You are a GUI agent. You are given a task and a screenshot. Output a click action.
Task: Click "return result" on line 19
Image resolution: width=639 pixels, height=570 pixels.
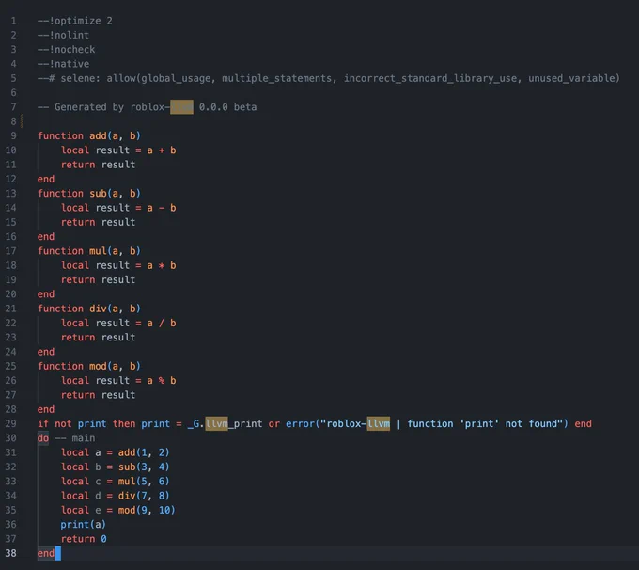pyautogui.click(x=98, y=280)
